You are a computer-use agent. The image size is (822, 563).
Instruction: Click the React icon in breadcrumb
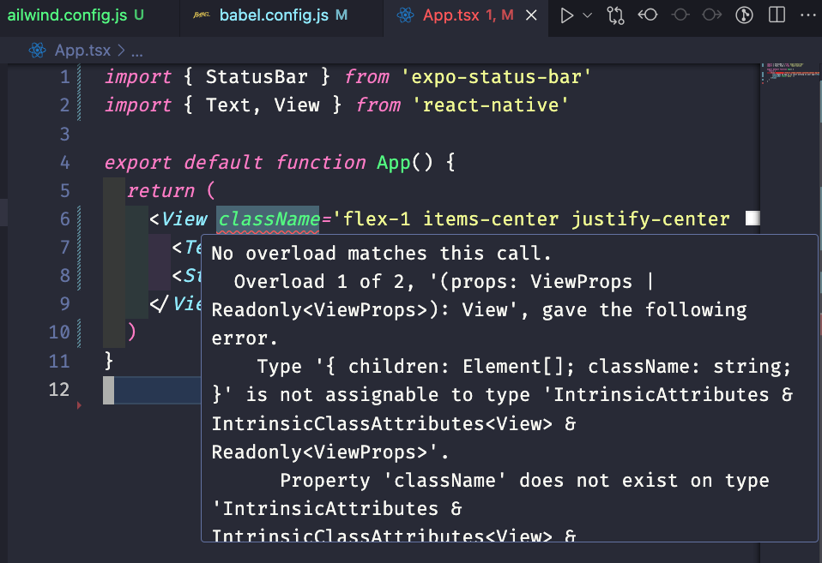tap(37, 51)
